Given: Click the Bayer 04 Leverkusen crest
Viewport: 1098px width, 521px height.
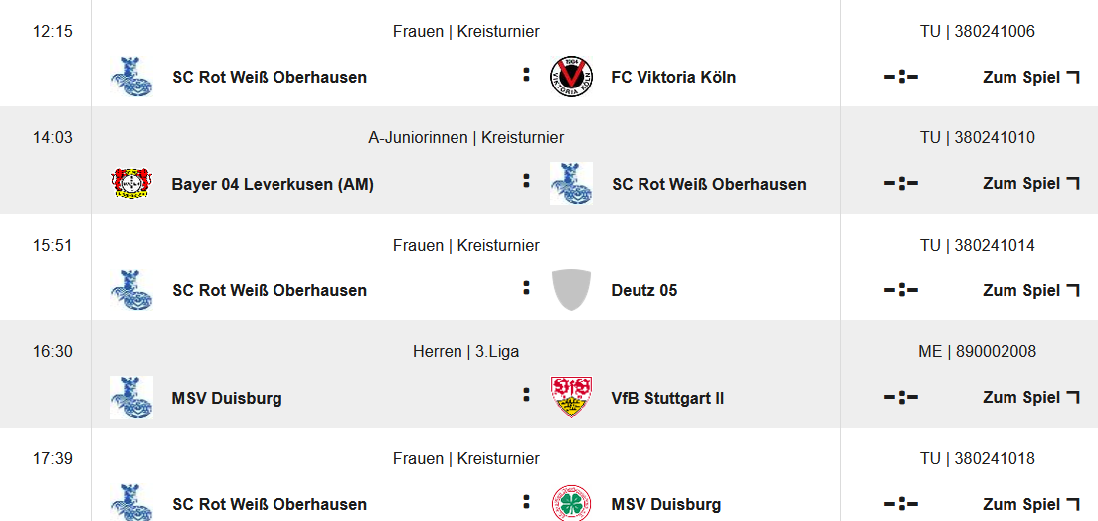Looking at the screenshot, I should (131, 184).
